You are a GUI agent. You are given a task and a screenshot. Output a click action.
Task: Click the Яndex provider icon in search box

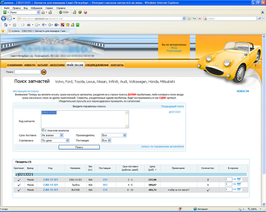(206, 19)
